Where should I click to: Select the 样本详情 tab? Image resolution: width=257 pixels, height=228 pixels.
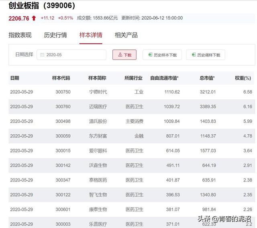click(x=91, y=35)
